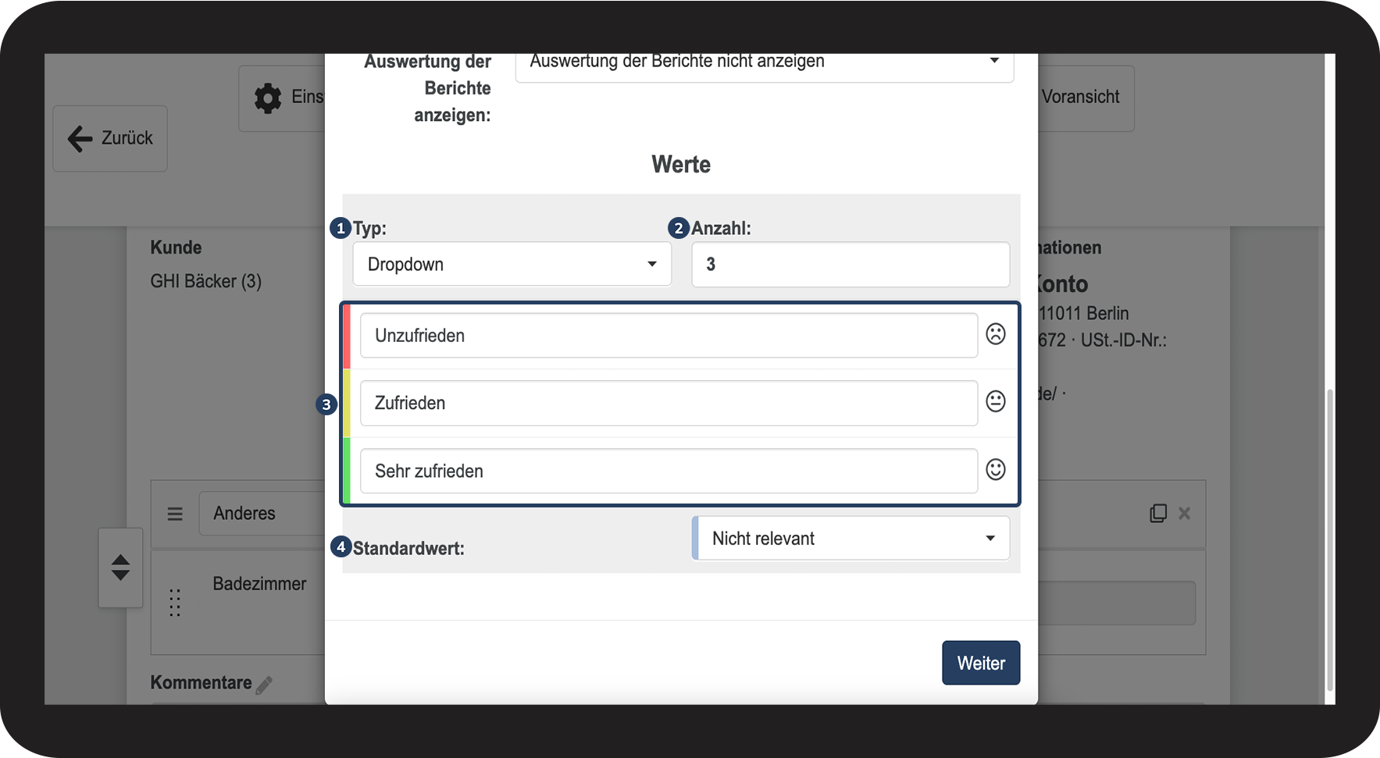Click the 11011 Berlin address text
The width and height of the screenshot is (1380, 758).
[1083, 313]
